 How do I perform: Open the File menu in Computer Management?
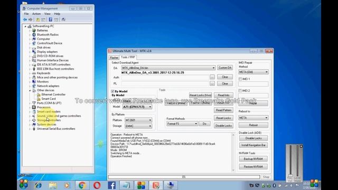click(x=26, y=14)
